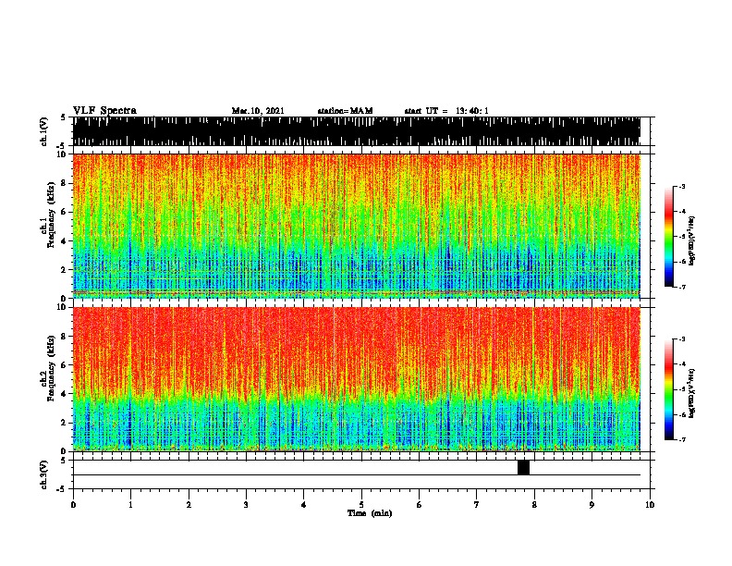Click the "ch.3(V)" axis label
The height and width of the screenshot is (566, 732).
click(x=43, y=474)
